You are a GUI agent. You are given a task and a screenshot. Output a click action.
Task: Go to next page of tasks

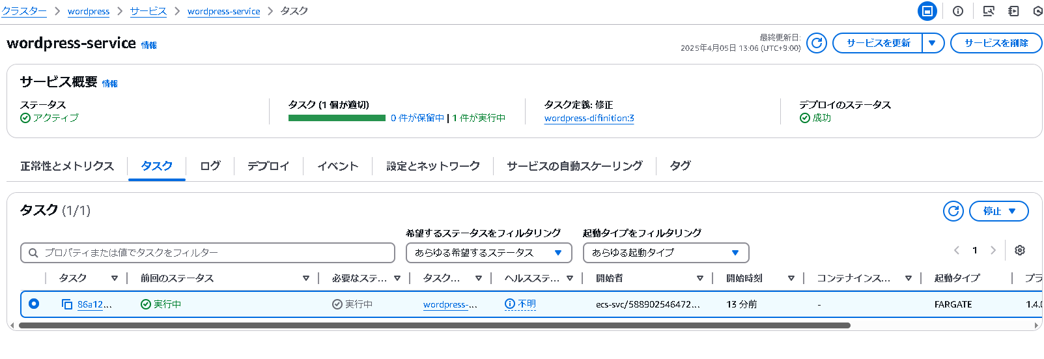point(993,250)
